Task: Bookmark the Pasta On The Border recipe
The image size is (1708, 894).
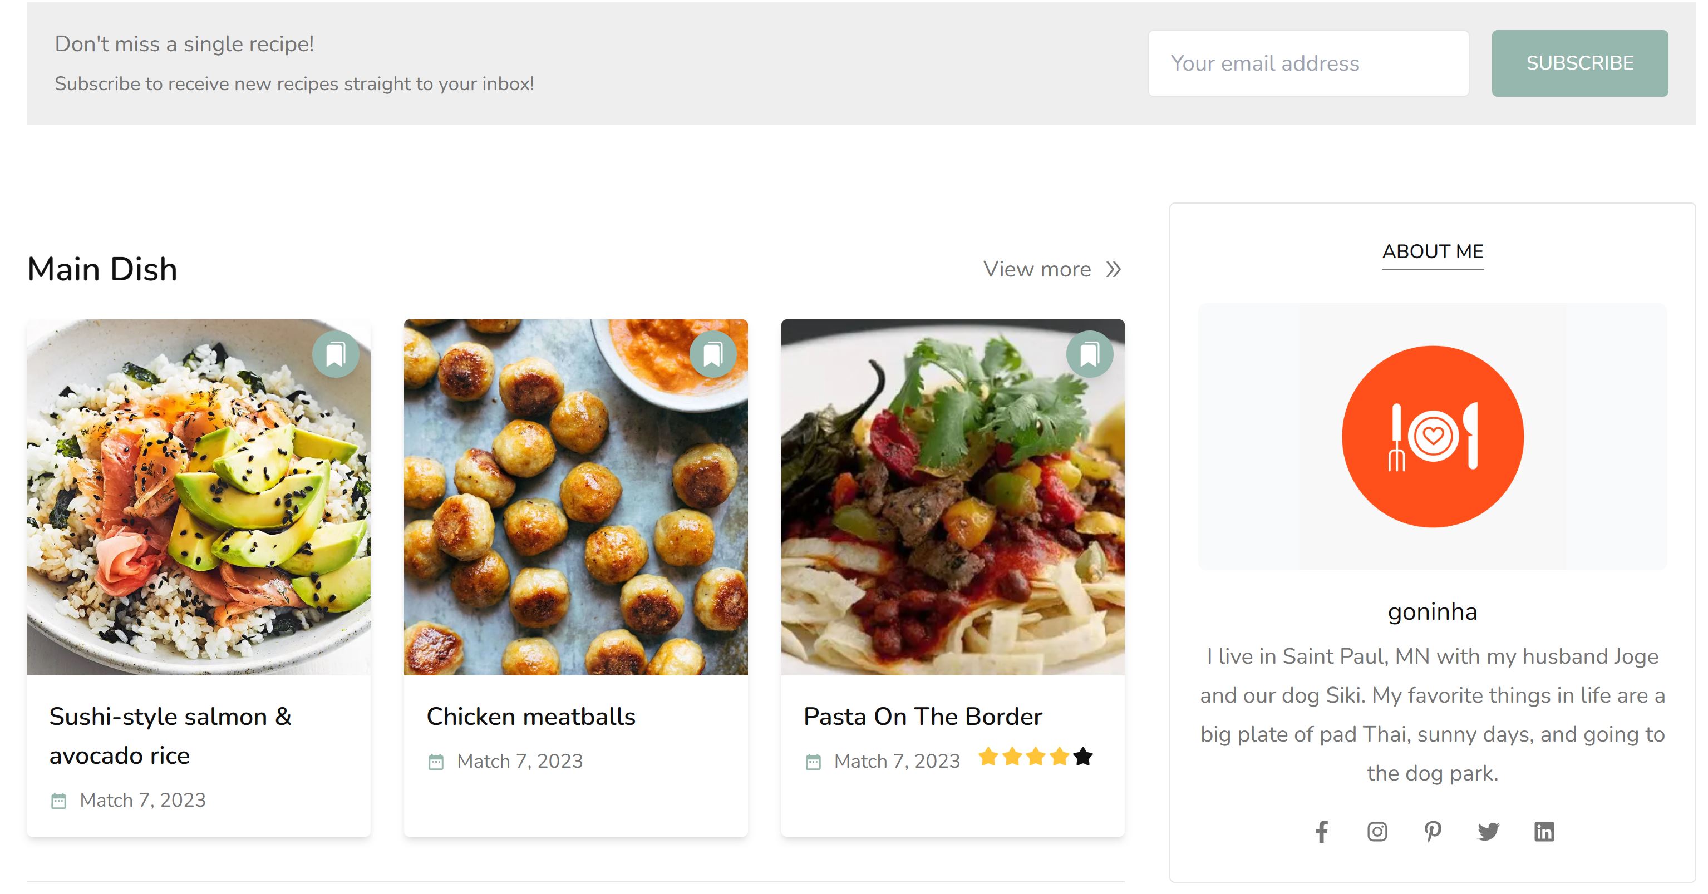Action: [x=1091, y=354]
